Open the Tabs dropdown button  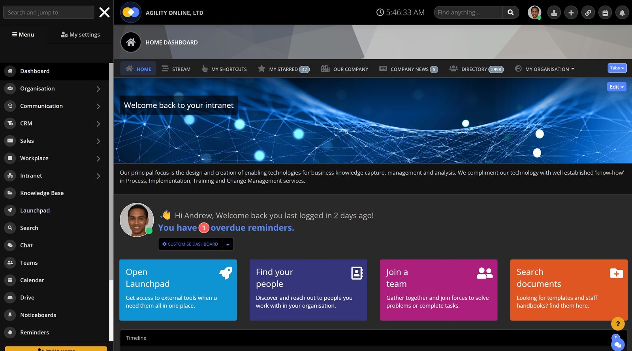click(x=617, y=68)
